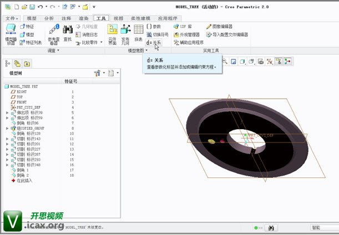Open a file with the folder icon
Viewport: 339px width, 235px height.
[x=24, y=7]
